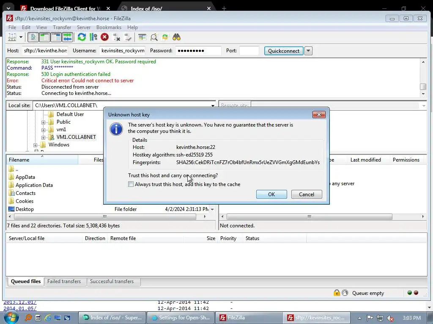Open Windows Start button

pyautogui.click(x=11, y=317)
